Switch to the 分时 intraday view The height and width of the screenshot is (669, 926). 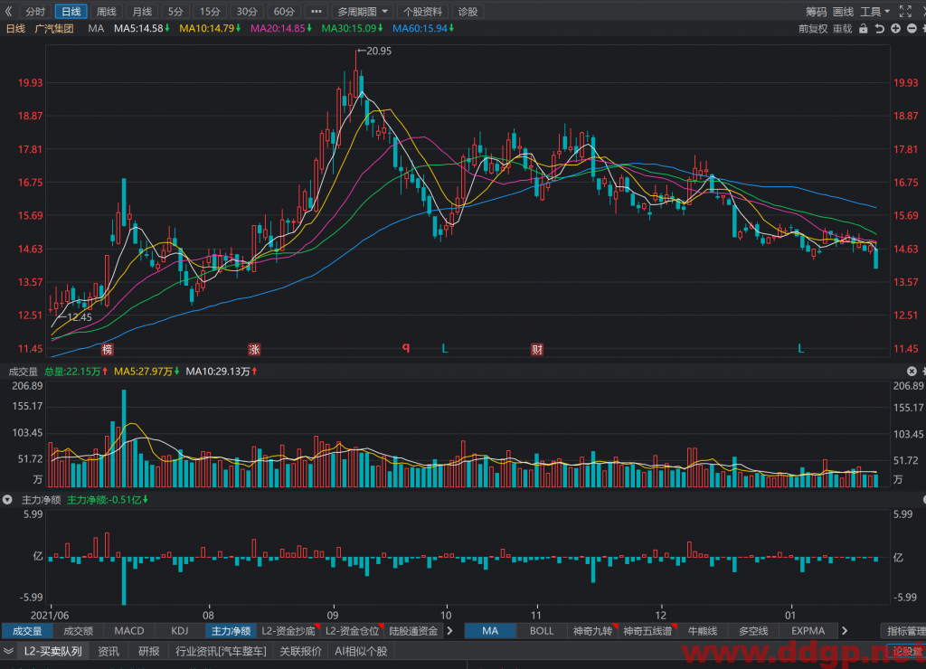click(x=35, y=11)
